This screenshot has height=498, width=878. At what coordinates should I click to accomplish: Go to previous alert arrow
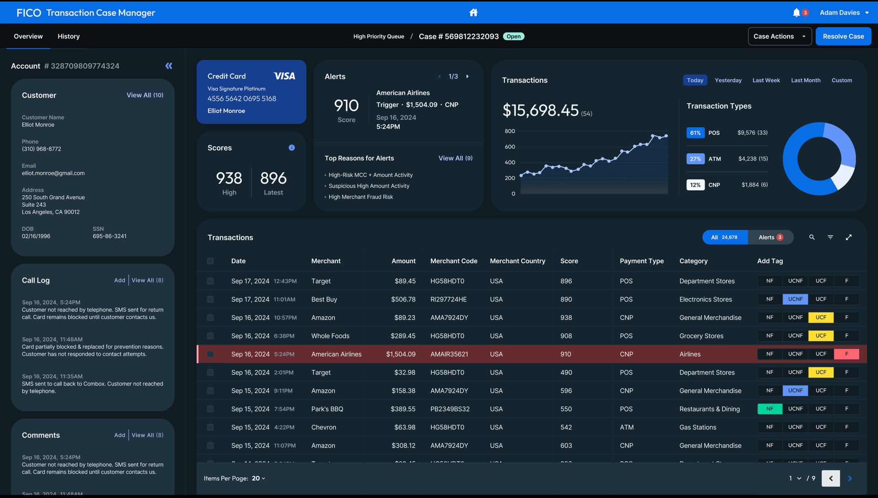pos(439,76)
